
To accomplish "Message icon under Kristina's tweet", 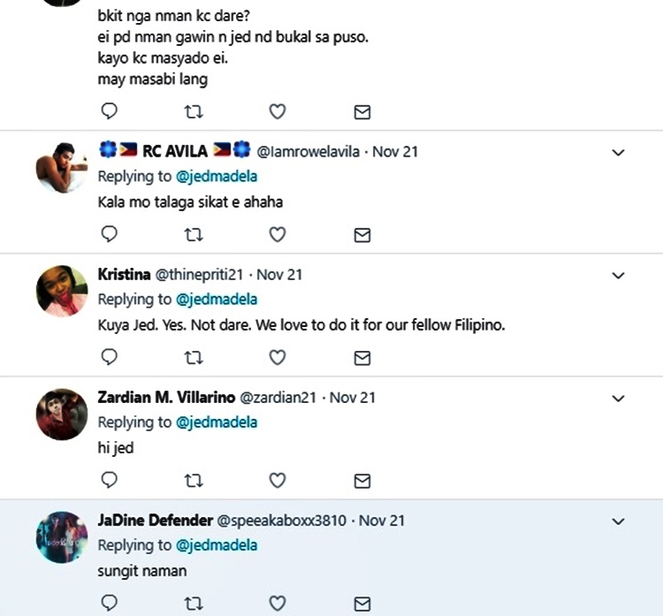I will pyautogui.click(x=362, y=357).
